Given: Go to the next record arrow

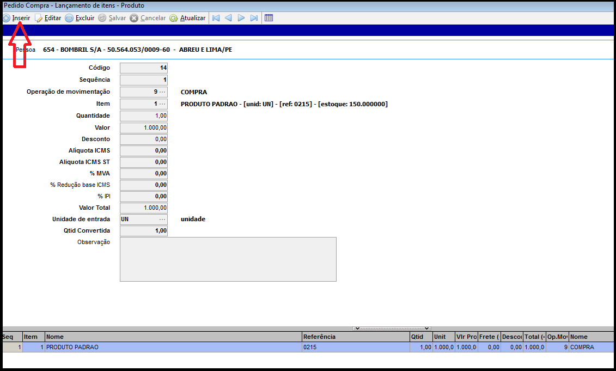Looking at the screenshot, I should (241, 18).
